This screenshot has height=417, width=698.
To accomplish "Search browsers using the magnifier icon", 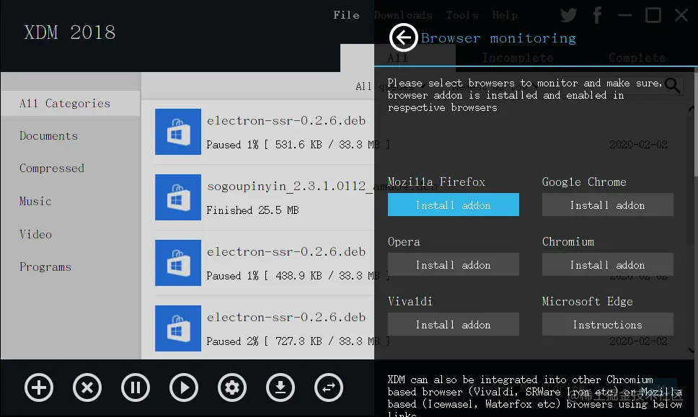I will point(671,85).
